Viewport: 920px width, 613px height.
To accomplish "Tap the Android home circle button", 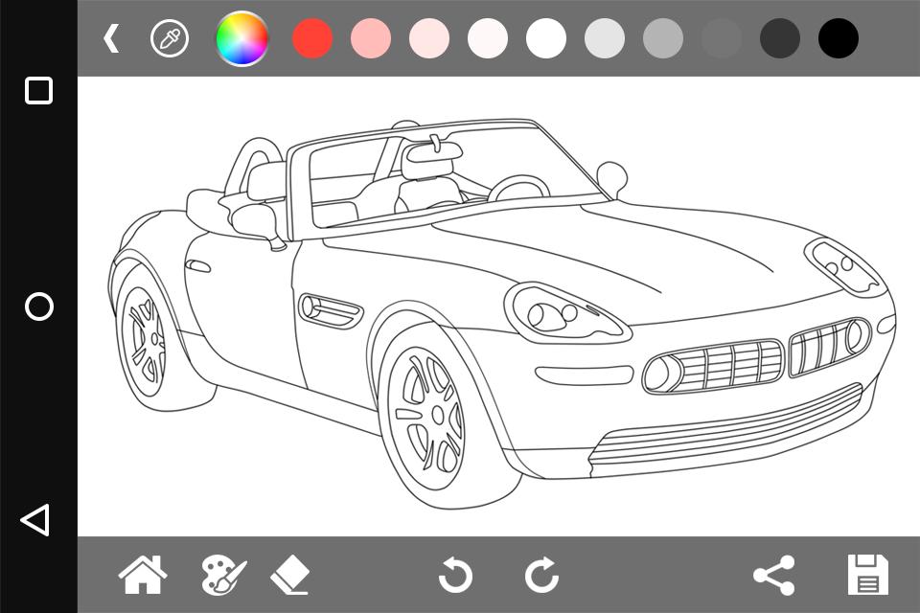I will coord(39,306).
